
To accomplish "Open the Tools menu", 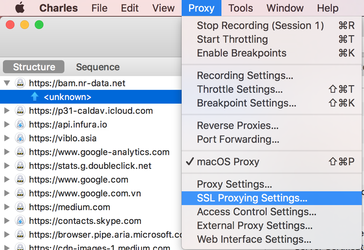I will pos(241,8).
